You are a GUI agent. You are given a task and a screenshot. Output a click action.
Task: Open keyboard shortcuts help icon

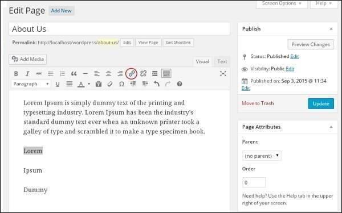tap(180, 84)
